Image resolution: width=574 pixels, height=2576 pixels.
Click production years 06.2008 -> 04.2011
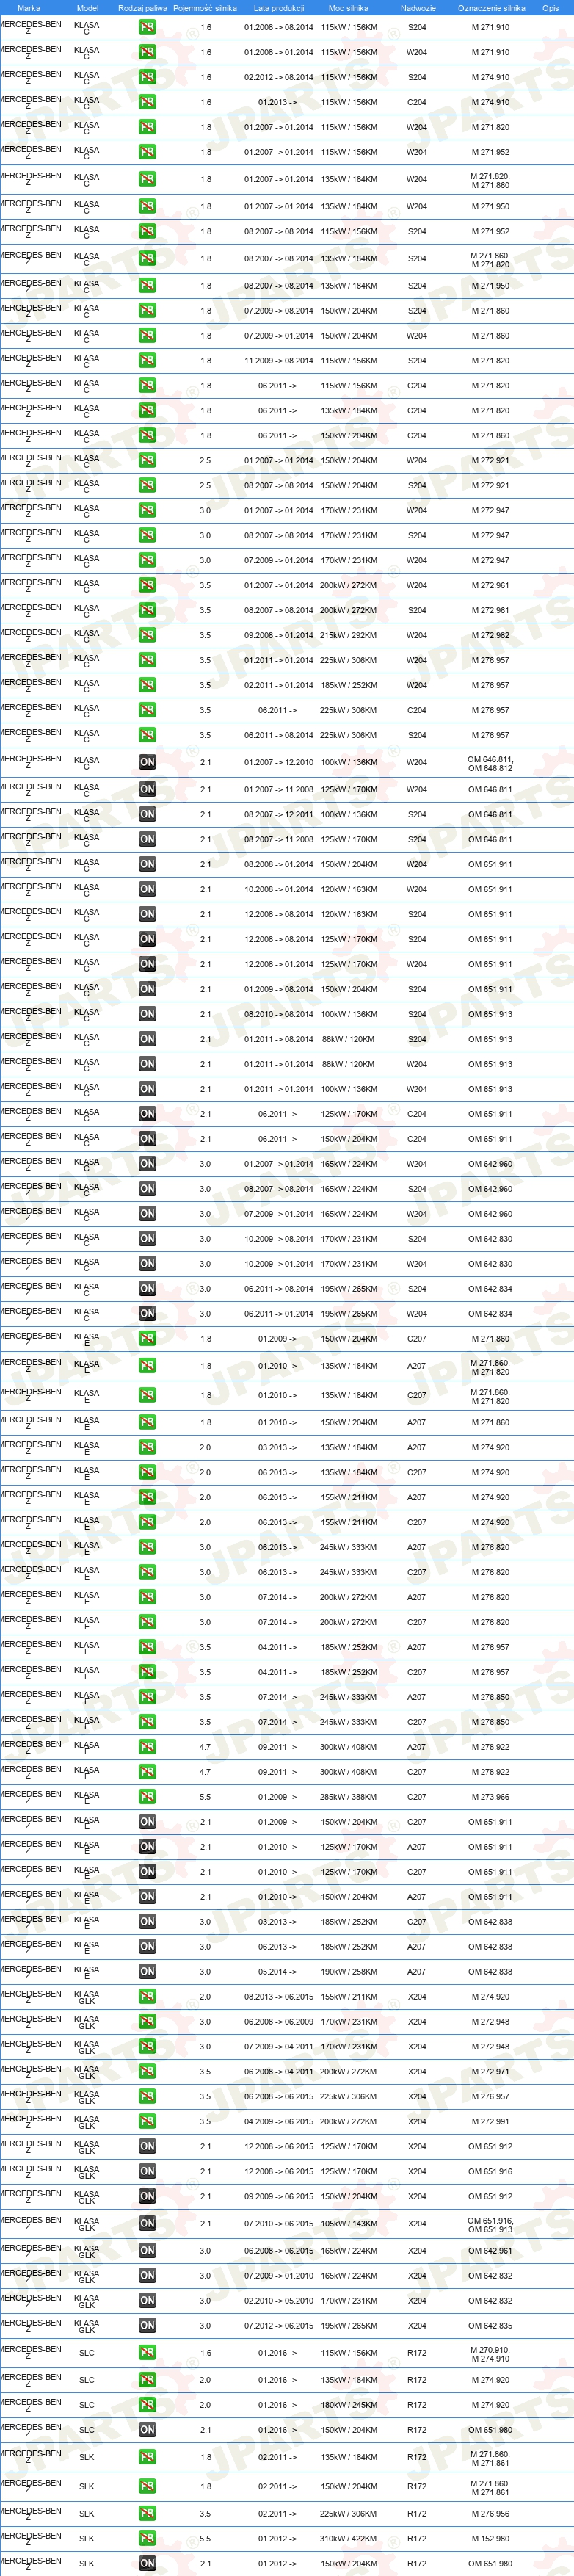point(278,2072)
